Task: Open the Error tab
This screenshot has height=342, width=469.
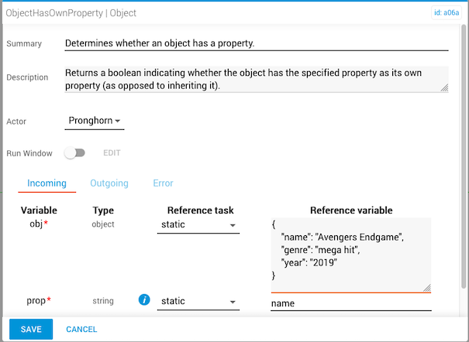Action: 163,183
